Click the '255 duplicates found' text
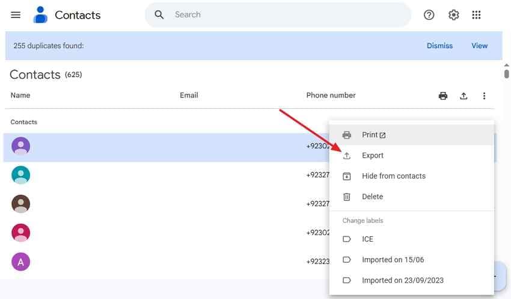Screen dimensions: 511x299 pos(49,46)
